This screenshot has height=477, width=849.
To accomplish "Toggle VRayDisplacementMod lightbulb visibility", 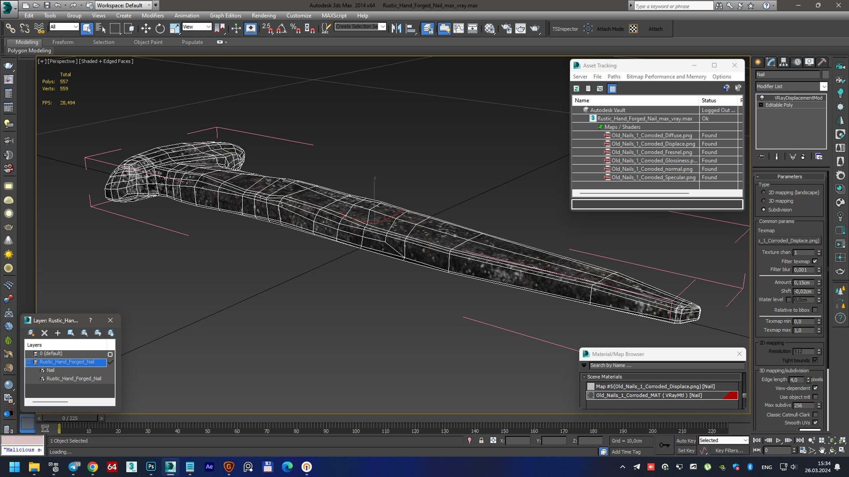I will tap(762, 98).
